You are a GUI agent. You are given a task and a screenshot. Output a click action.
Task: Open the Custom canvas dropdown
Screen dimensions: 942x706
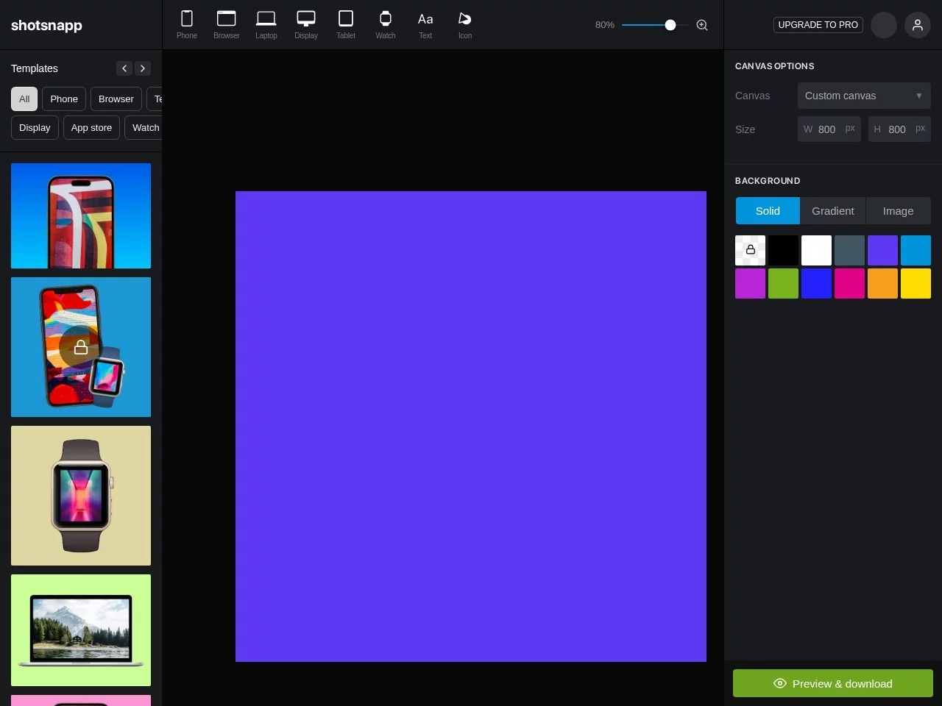863,96
